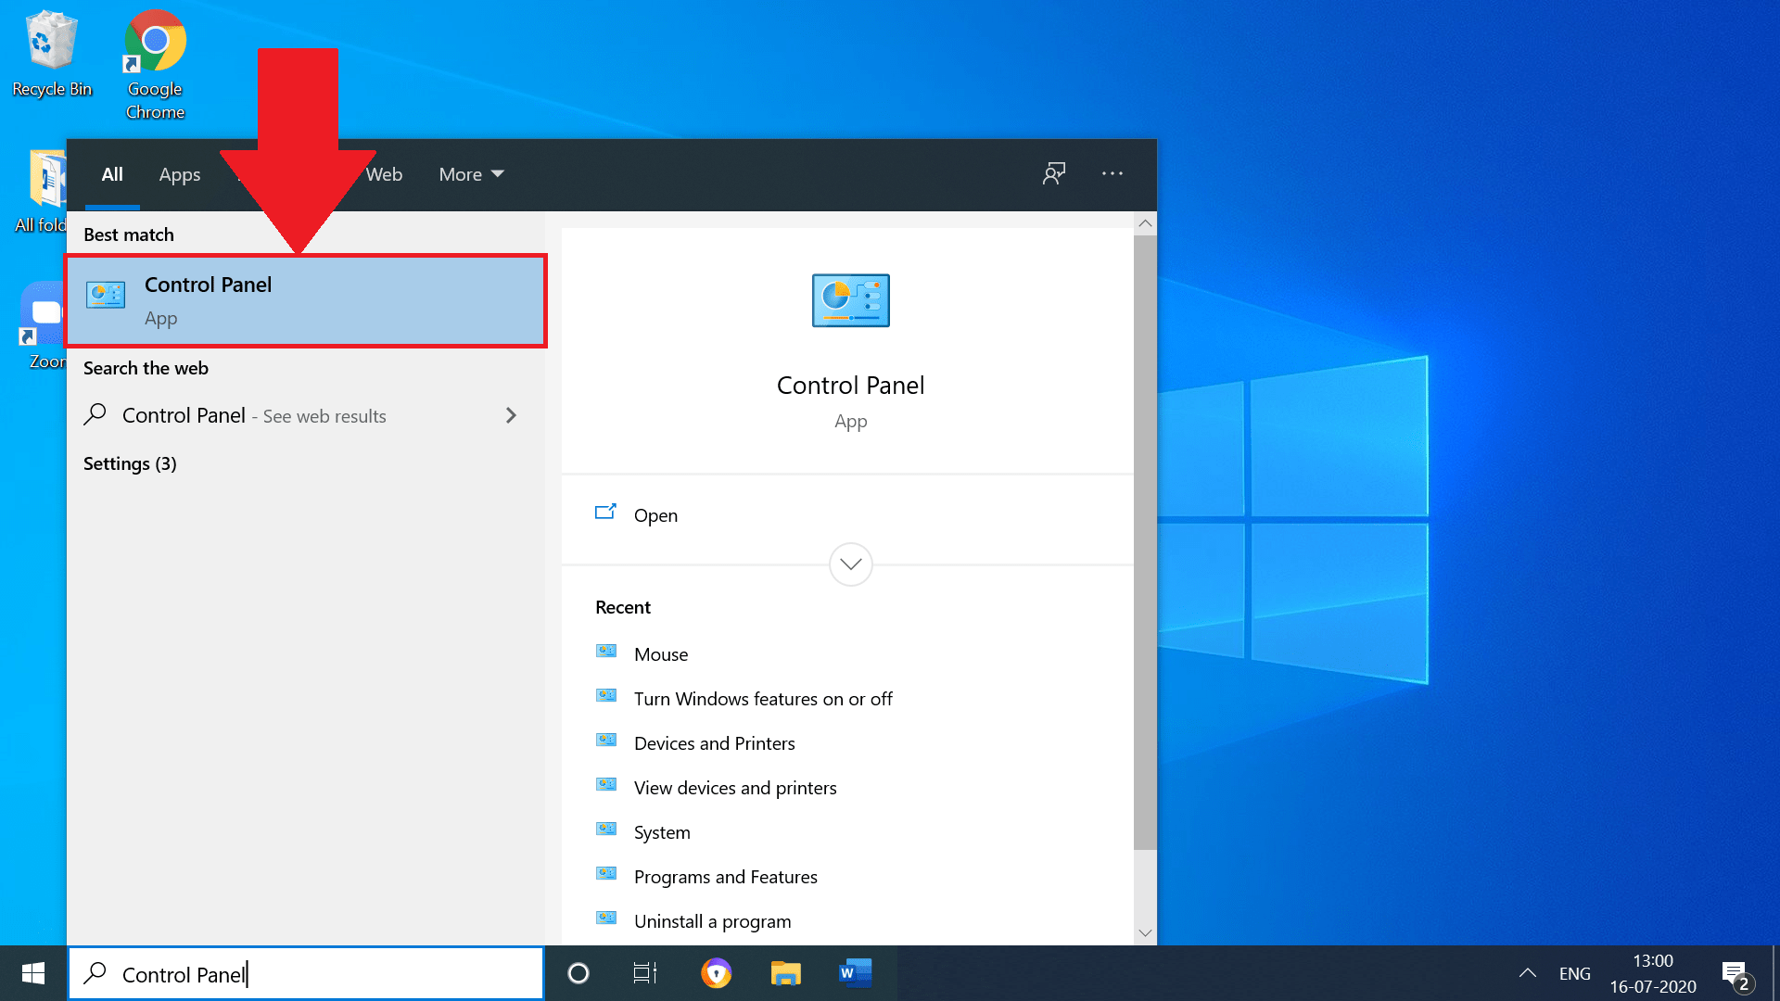The image size is (1780, 1001).
Task: Click the Task View icon
Action: (645, 973)
